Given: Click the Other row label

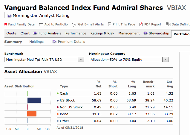Looking at the screenshot, I should (x=65, y=121).
